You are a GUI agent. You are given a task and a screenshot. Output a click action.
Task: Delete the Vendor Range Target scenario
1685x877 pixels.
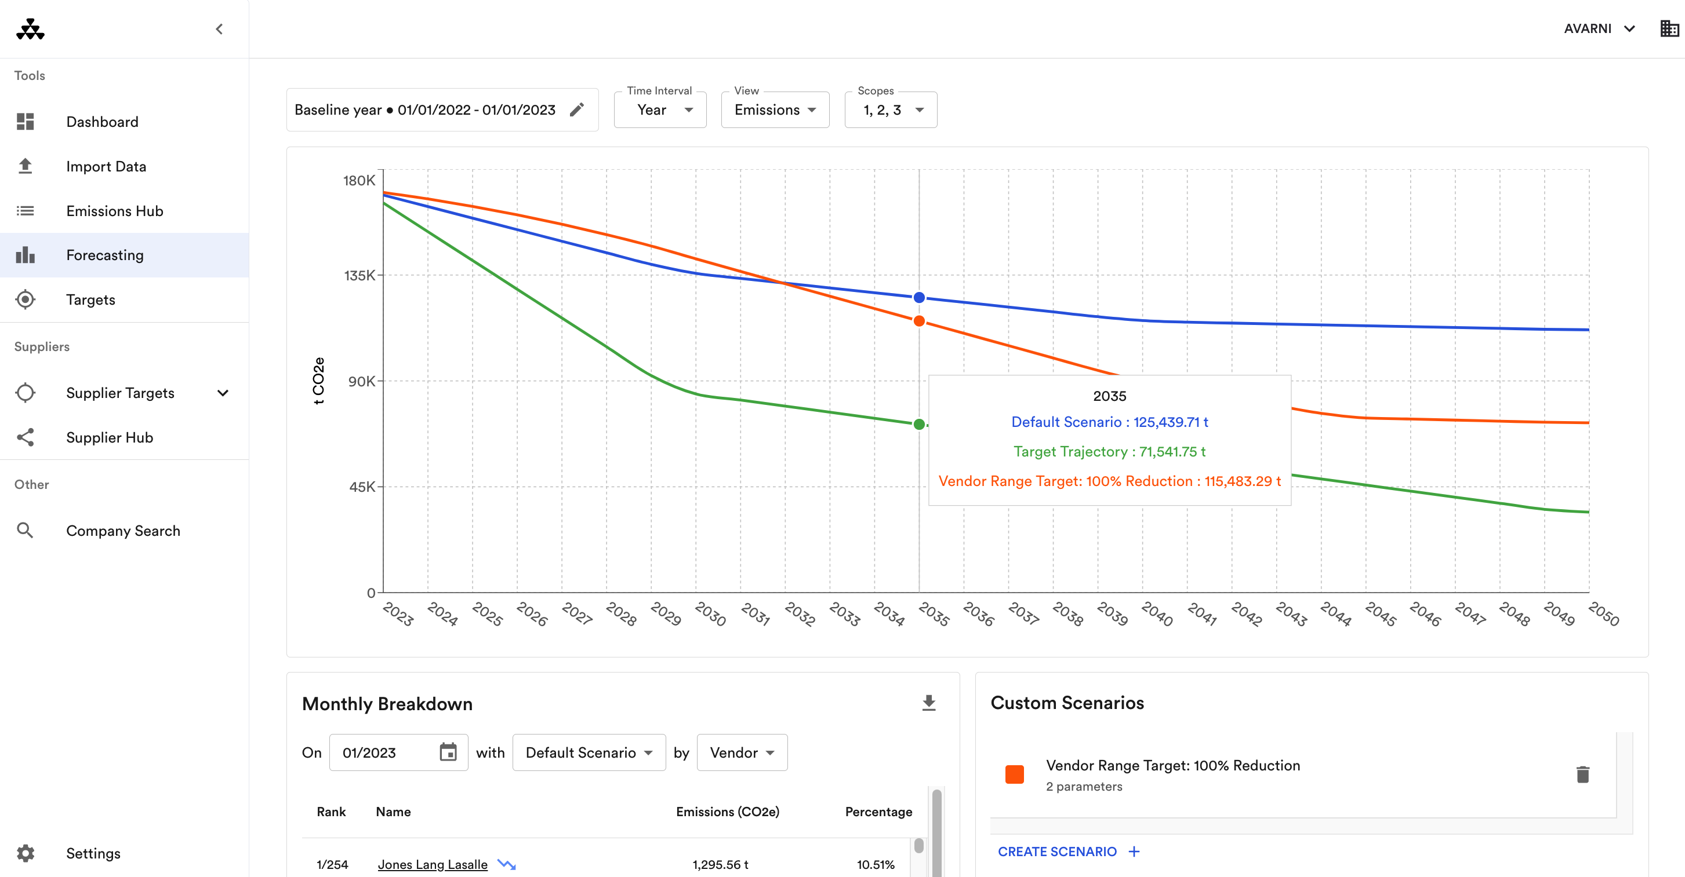[1582, 774]
